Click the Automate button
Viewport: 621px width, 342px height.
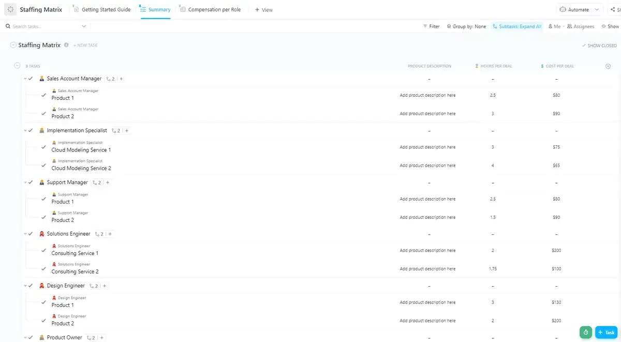point(574,9)
